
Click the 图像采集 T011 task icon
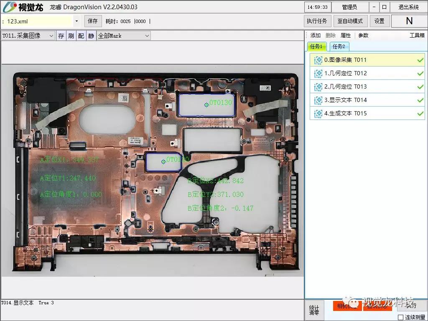coord(318,60)
